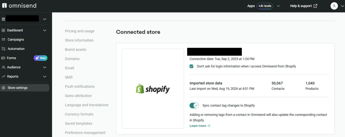
Task: Open Brand assets settings
Action: click(76, 50)
